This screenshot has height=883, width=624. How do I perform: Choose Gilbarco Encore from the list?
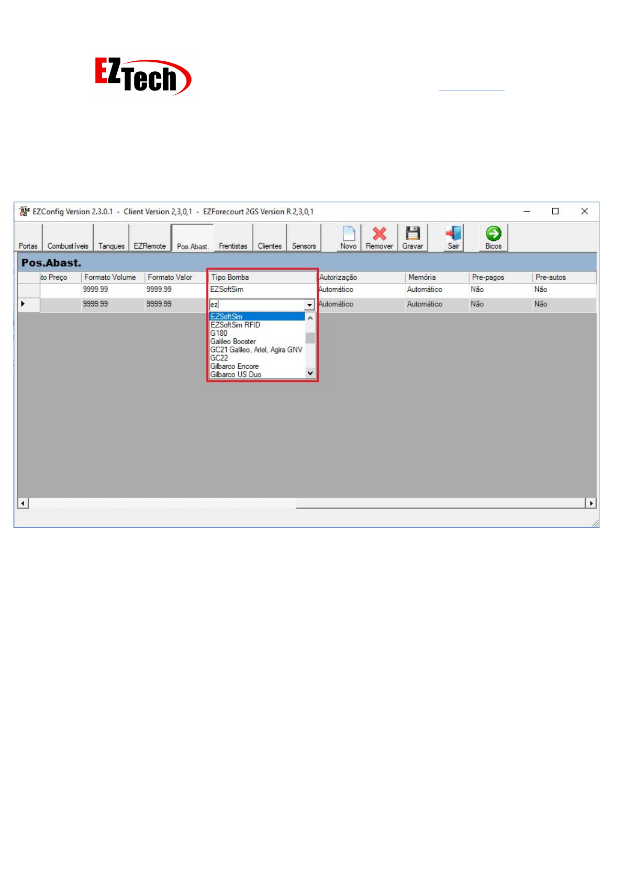[x=257, y=367]
